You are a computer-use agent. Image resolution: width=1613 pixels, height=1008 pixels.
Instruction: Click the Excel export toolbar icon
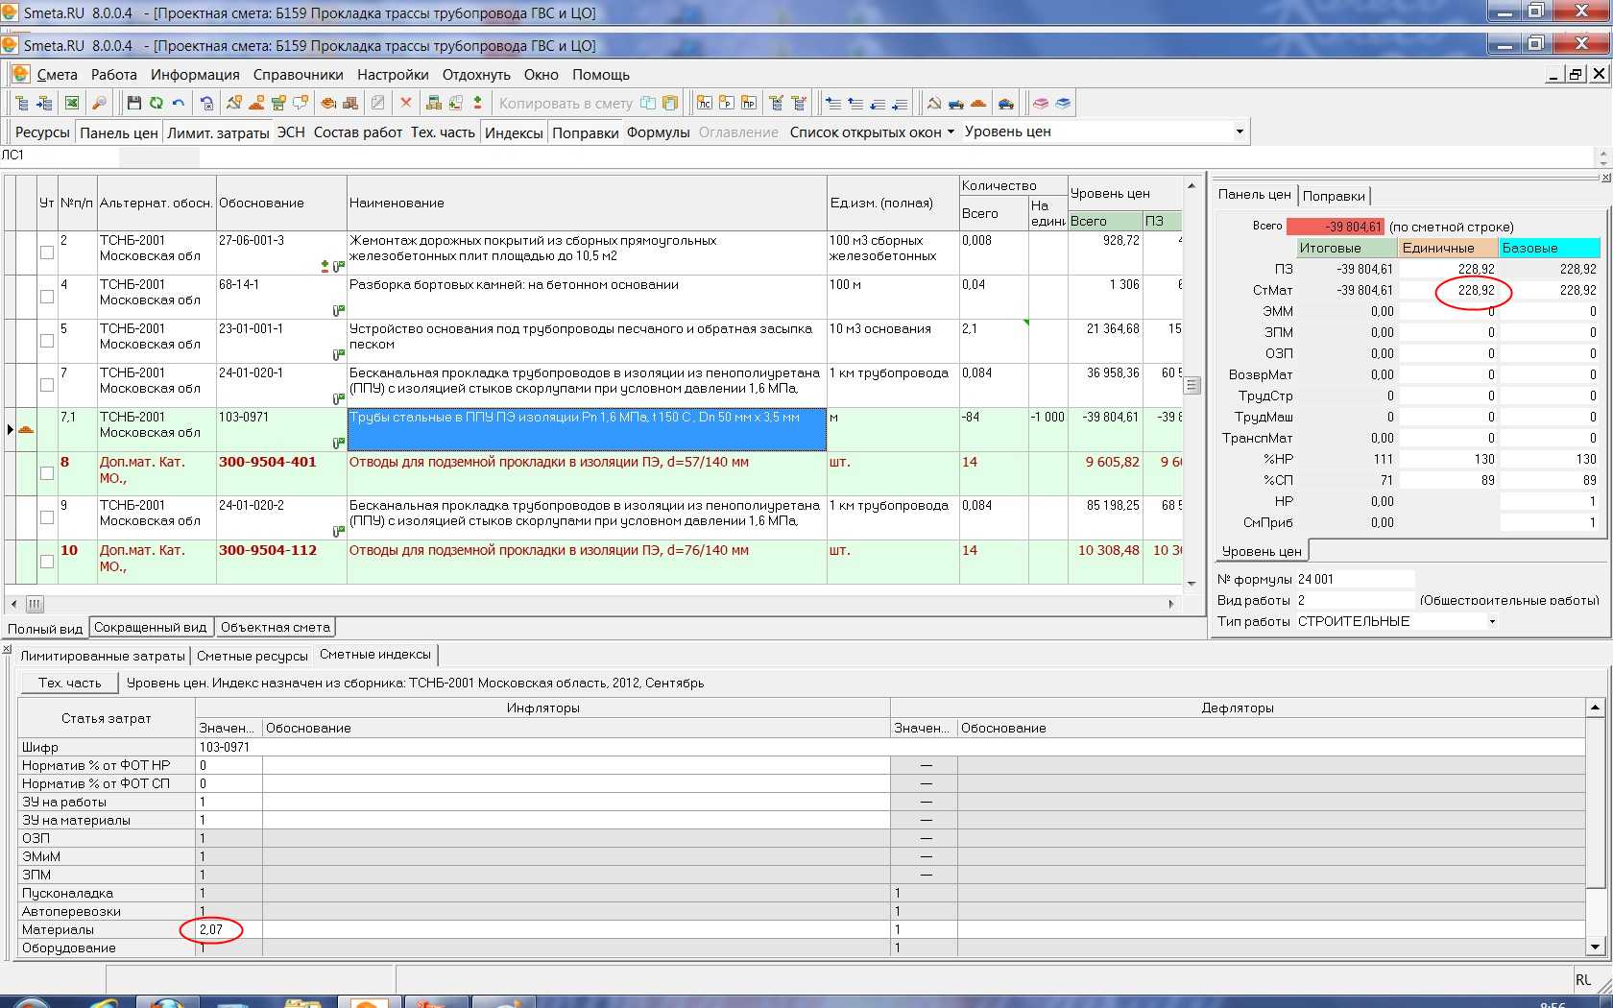(x=72, y=104)
